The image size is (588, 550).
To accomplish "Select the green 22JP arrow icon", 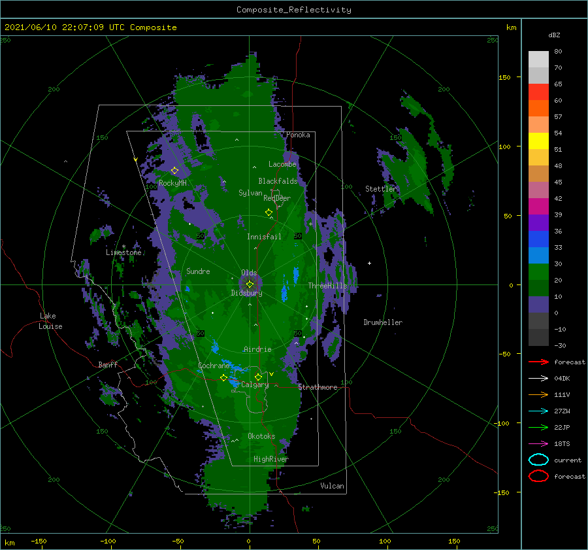I will point(538,427).
